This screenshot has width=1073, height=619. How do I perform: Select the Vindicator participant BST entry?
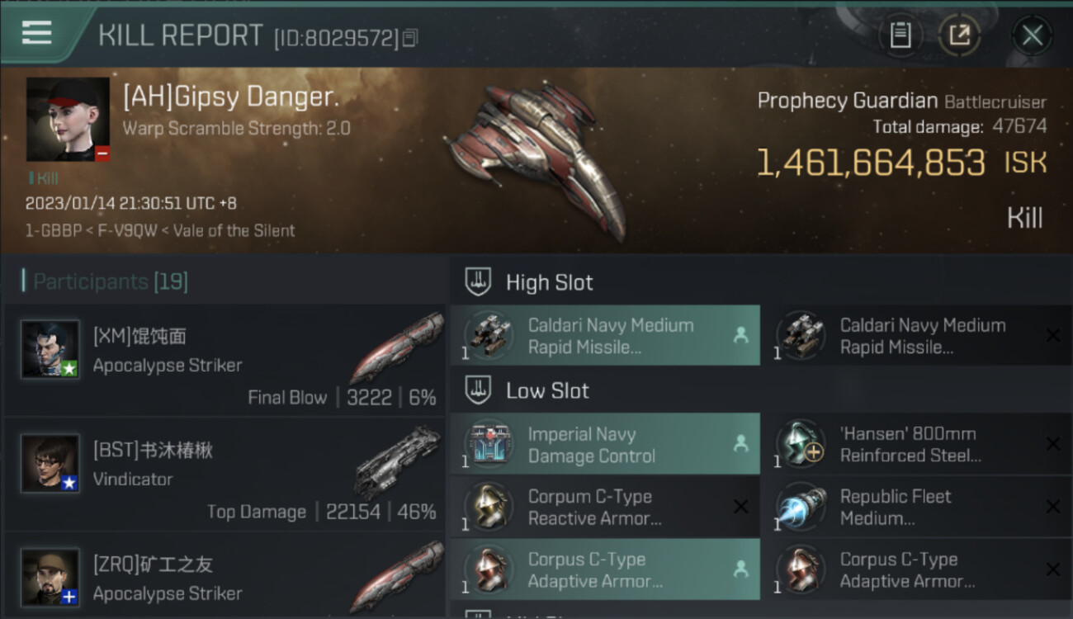pos(225,475)
